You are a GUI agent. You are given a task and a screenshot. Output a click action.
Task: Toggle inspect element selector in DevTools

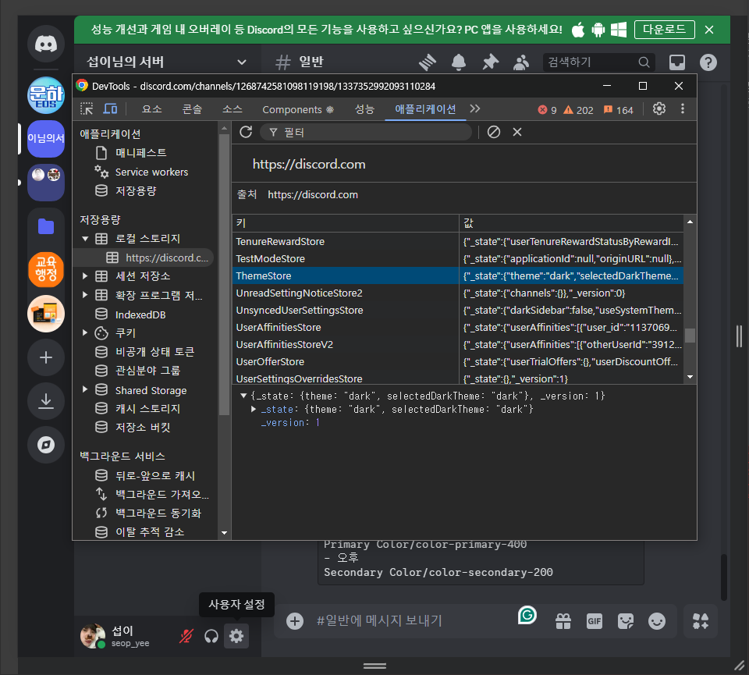(87, 109)
